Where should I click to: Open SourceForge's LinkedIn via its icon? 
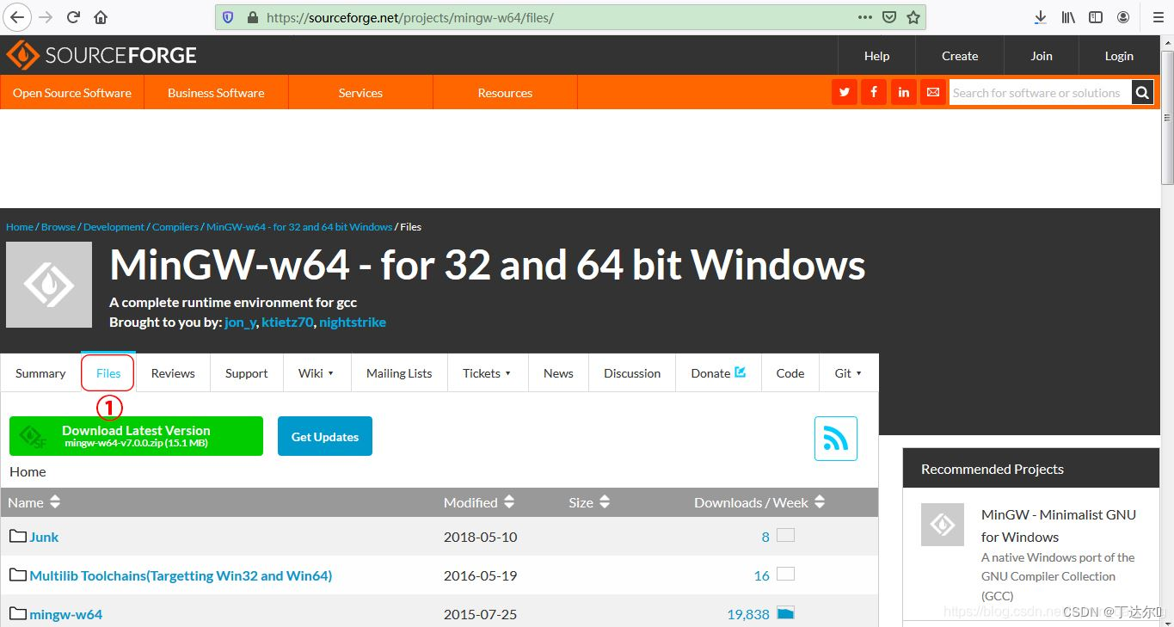tap(903, 92)
